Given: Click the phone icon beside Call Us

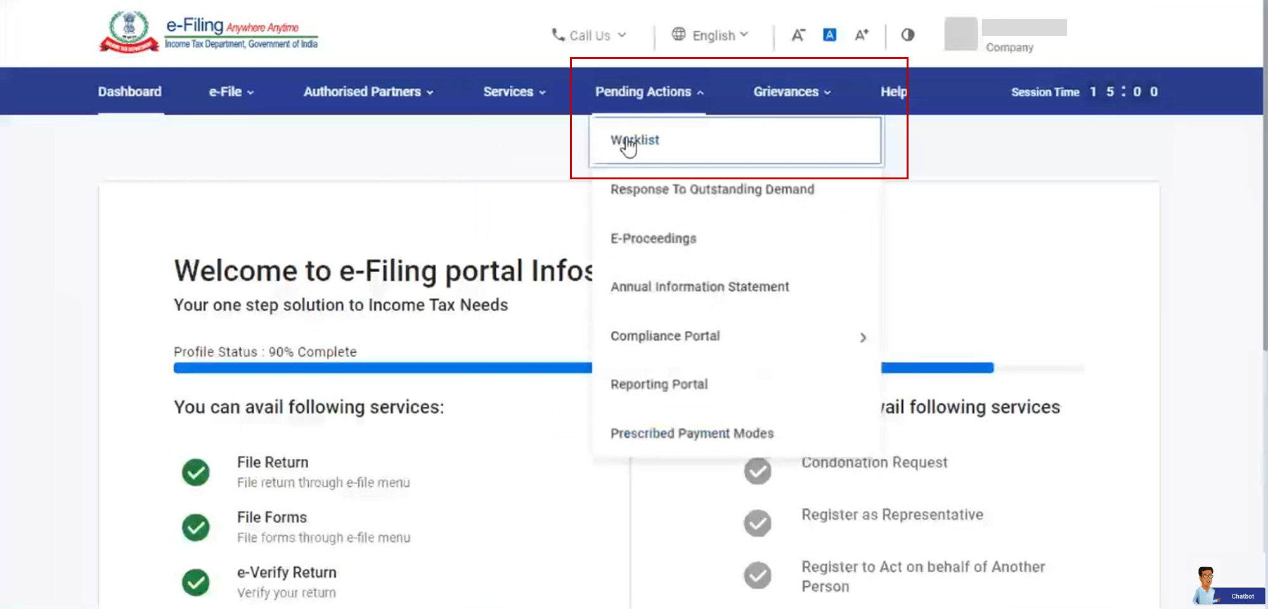Looking at the screenshot, I should 557,35.
